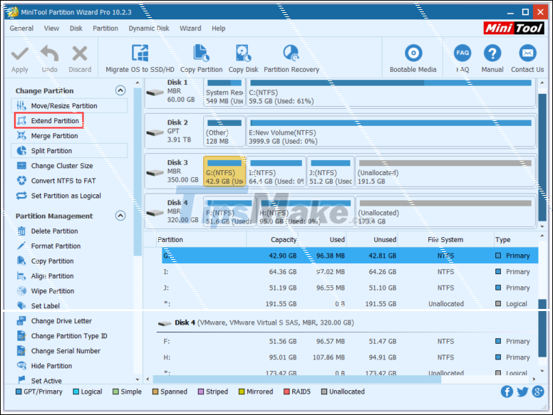Select Split Partition action
The height and width of the screenshot is (415, 553).
69,151
